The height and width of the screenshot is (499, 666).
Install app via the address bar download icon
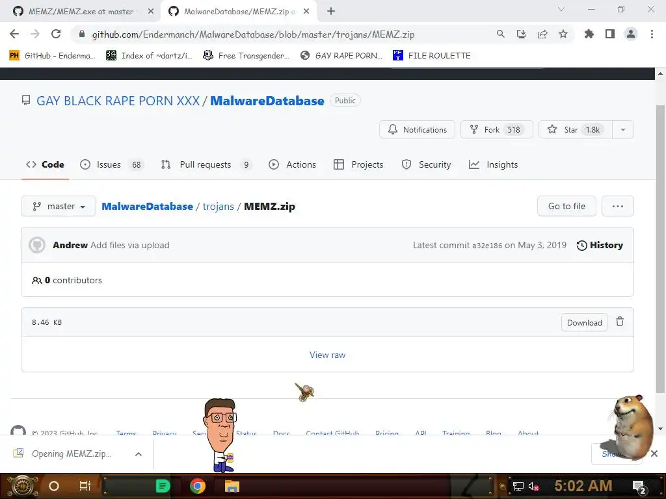coord(521,34)
